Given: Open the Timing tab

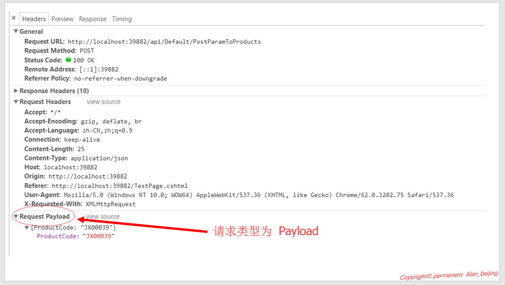Looking at the screenshot, I should (122, 19).
